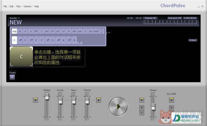
Task: Click the mute speaker button
Action: tap(35, 100)
